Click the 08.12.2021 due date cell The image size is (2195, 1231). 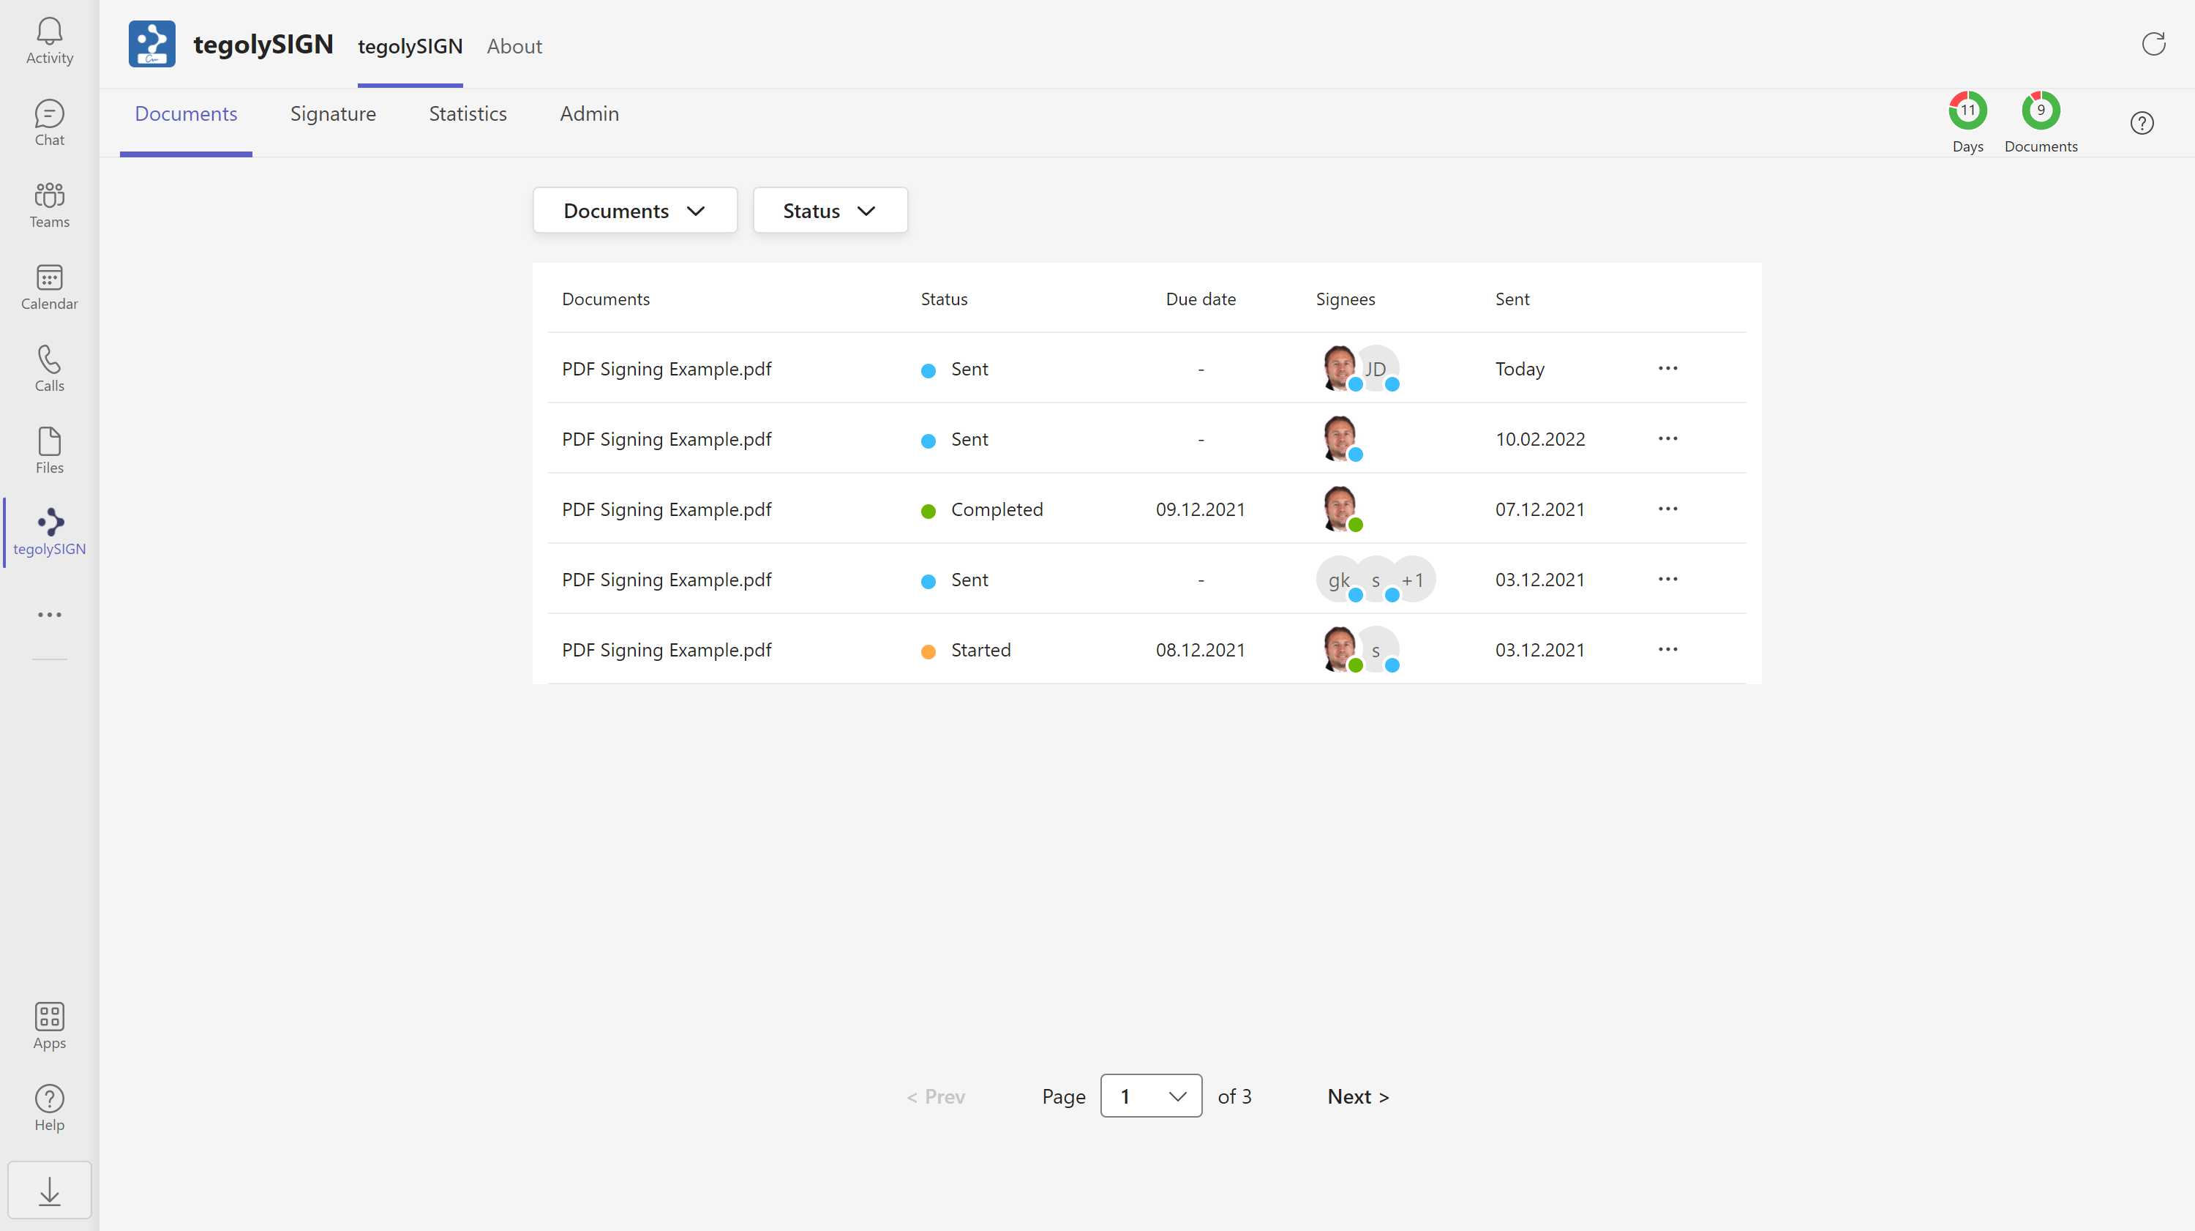pos(1201,650)
